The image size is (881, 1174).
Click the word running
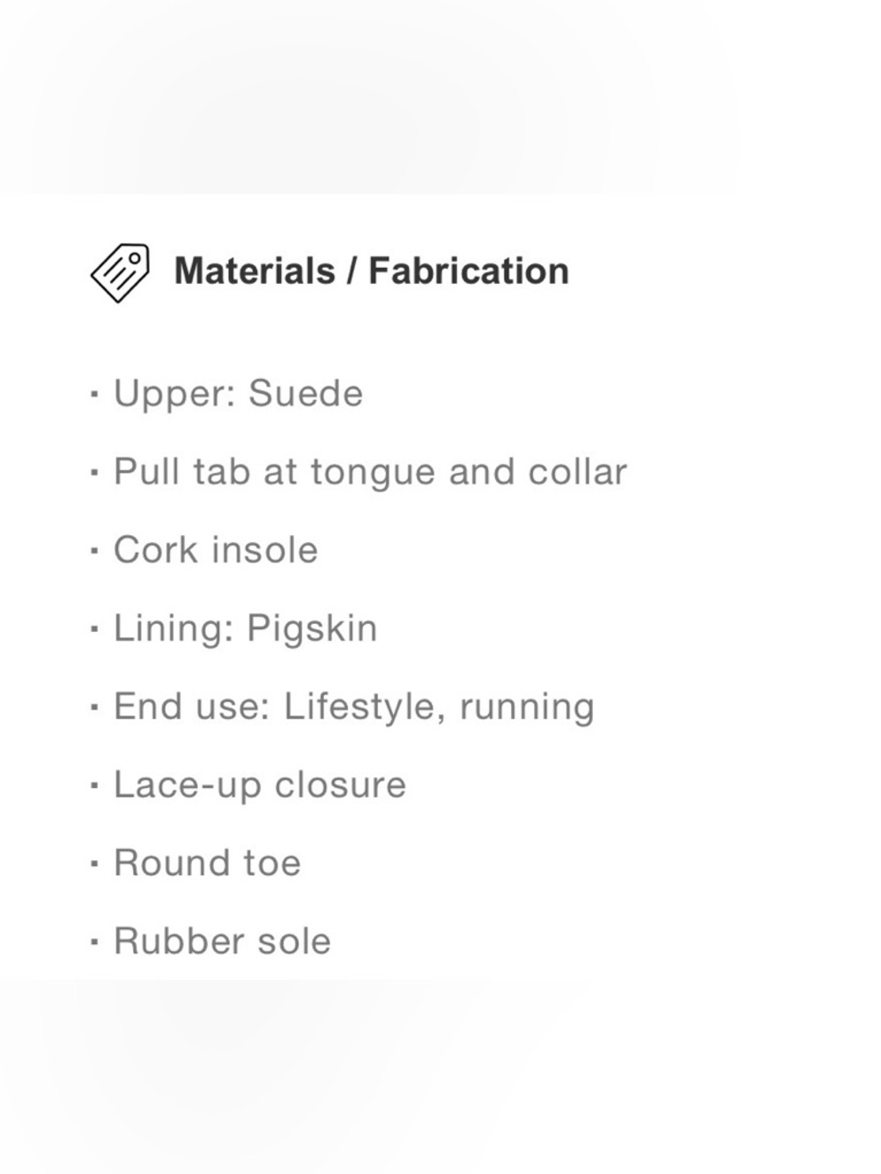528,708
